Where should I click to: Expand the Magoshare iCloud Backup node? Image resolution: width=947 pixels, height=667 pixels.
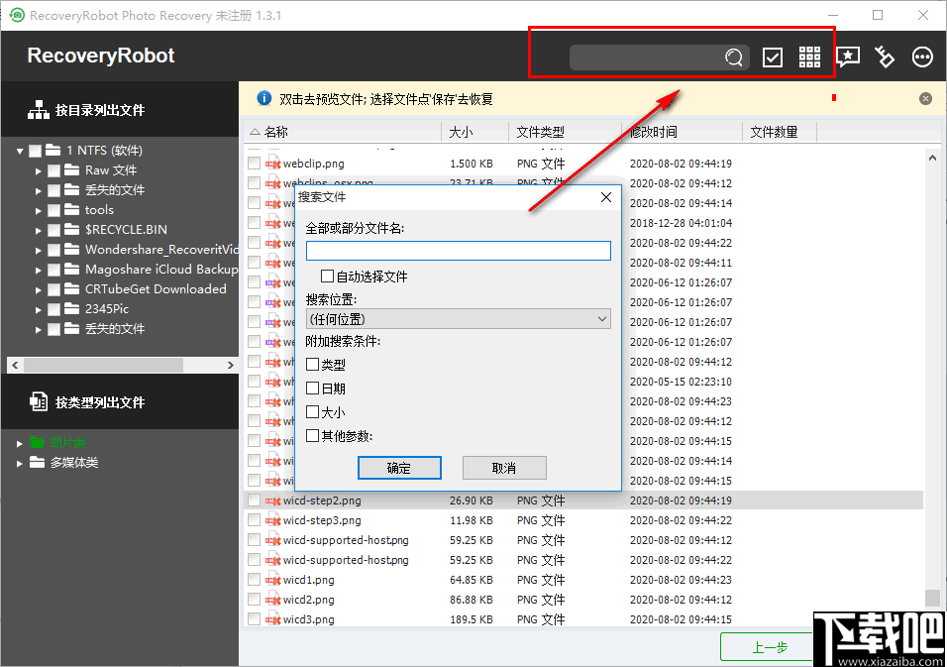click(38, 270)
